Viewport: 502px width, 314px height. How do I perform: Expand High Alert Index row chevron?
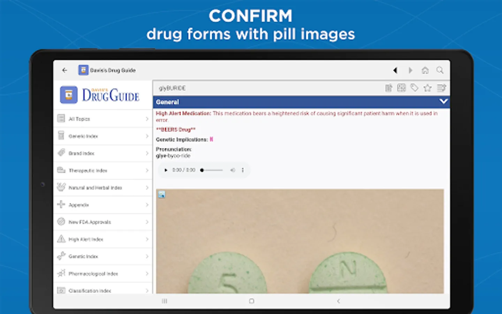click(x=147, y=239)
